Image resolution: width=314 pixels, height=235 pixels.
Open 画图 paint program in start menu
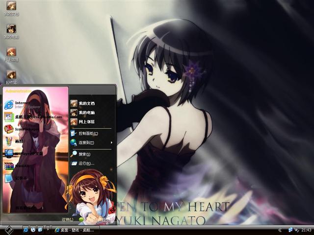(x=14, y=141)
